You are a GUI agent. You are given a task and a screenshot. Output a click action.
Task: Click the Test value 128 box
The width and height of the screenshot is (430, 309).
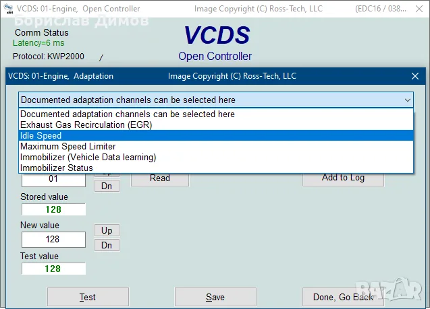[x=53, y=269]
